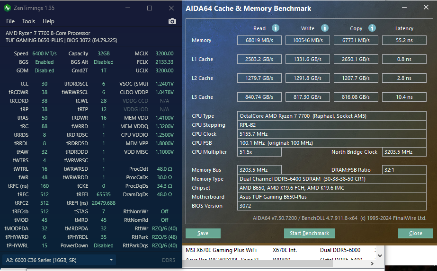437x271 pixels.
Task: Click the vertical scrollbar down arrow in background list
Action: [380, 255]
